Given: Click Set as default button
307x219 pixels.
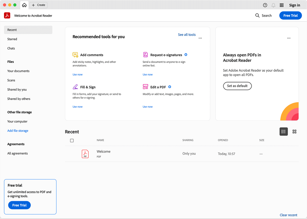Looking at the screenshot, I should coord(237,86).
